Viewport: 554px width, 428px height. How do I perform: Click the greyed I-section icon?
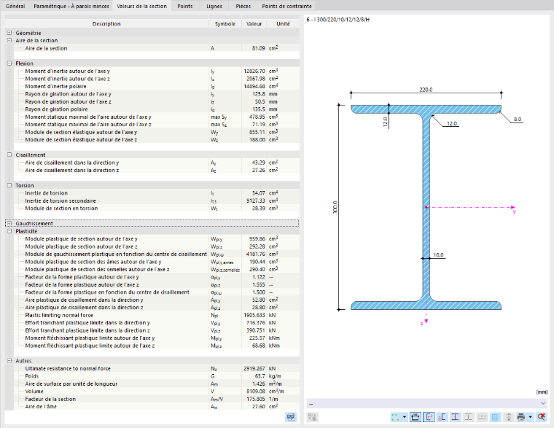[x=468, y=417]
